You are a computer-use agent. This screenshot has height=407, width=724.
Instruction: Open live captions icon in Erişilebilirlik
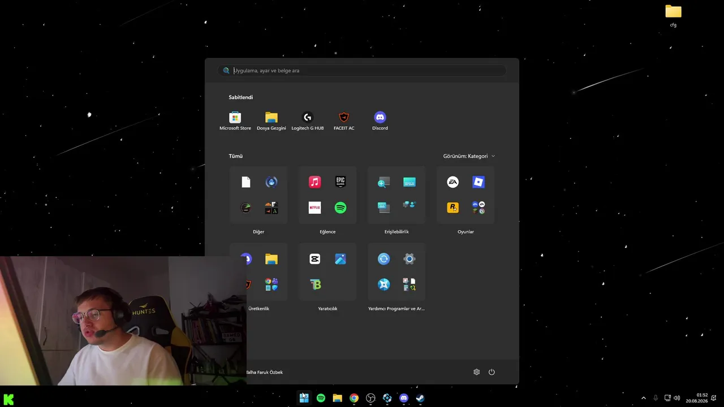pyautogui.click(x=410, y=182)
